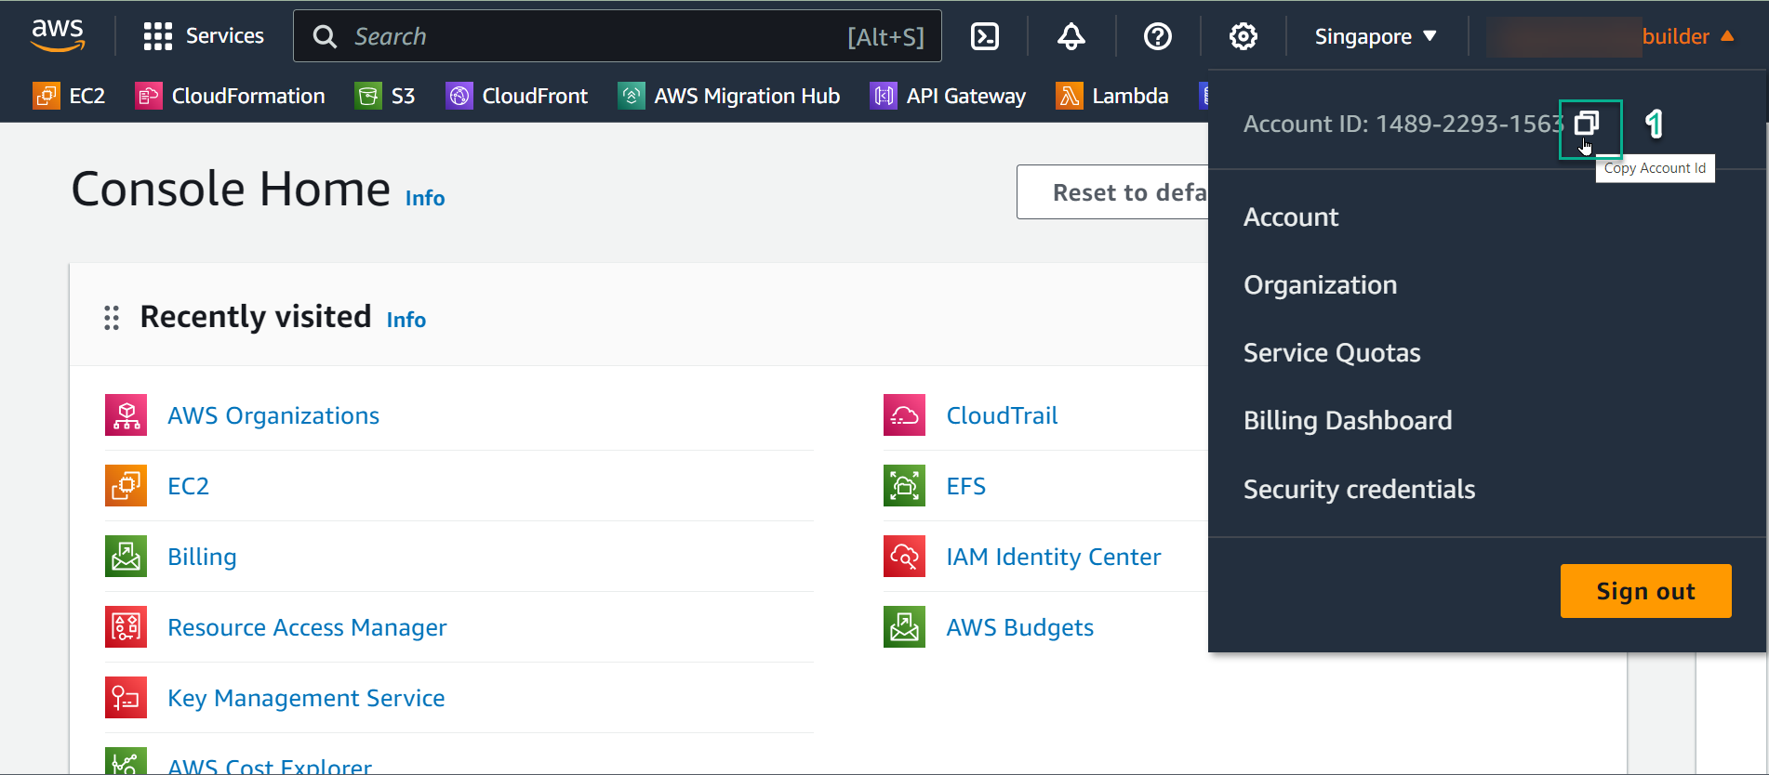Click the Account ID 1489-2293-1563 text
Screen dimensions: 1769x775
pos(1403,124)
